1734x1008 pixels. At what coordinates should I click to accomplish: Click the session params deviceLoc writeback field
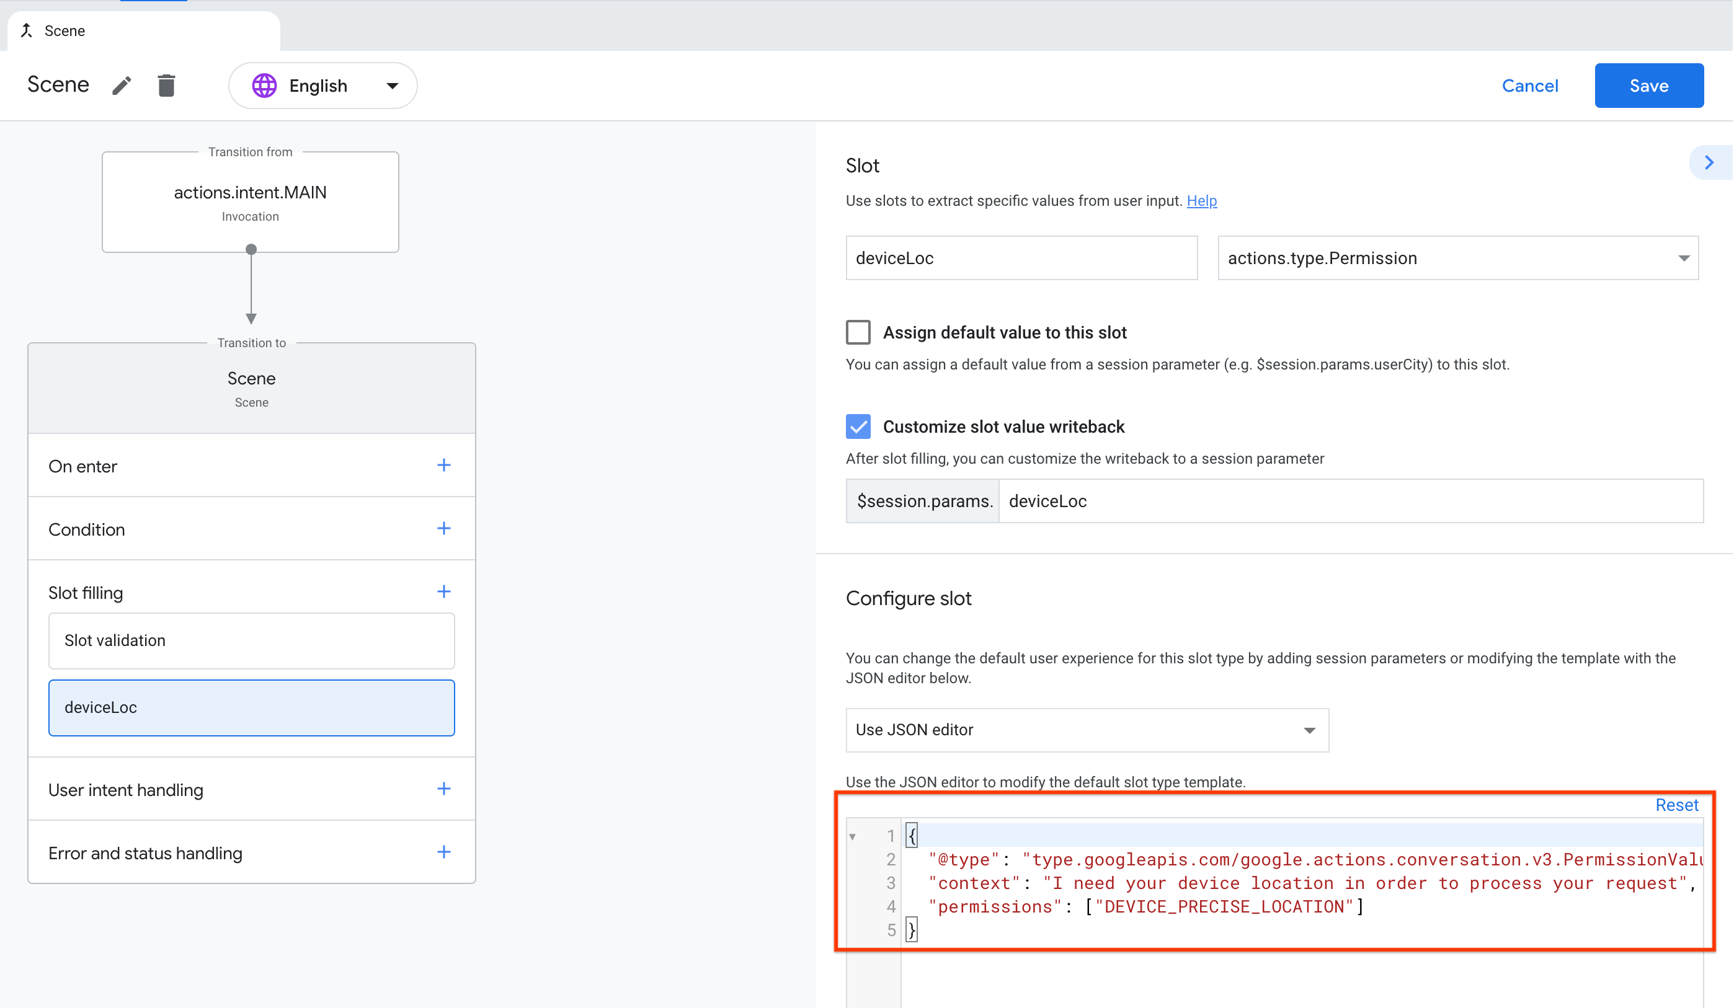point(1349,501)
